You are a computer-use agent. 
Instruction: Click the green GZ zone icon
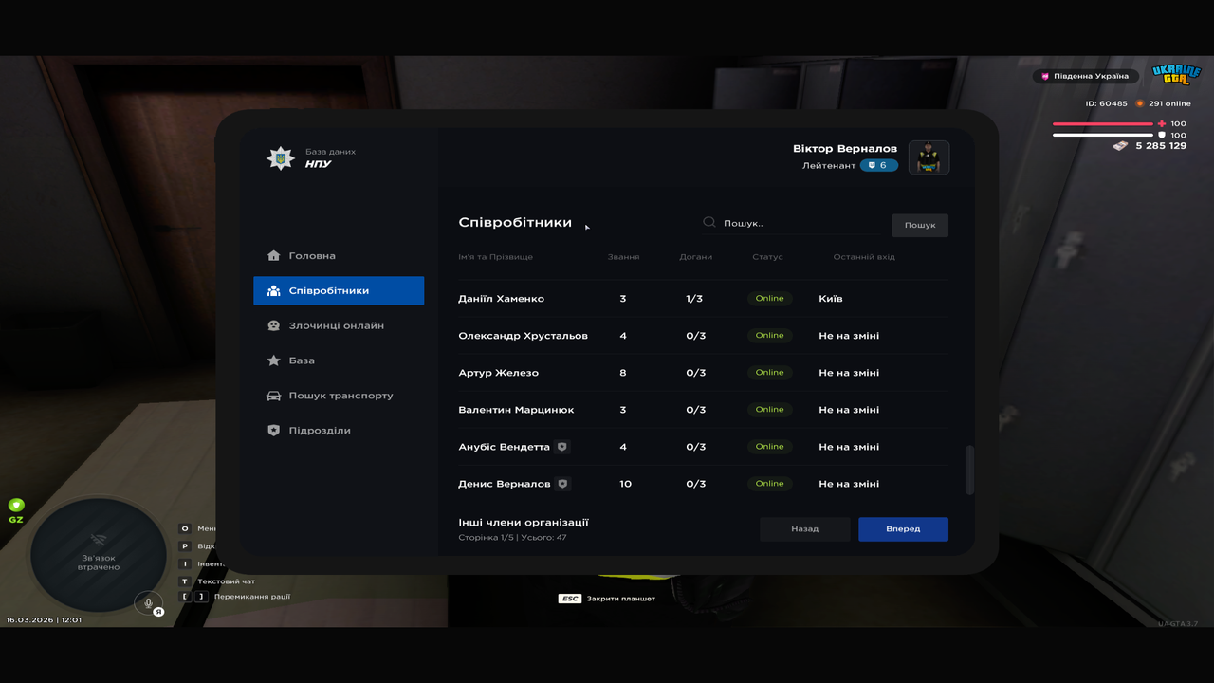tap(16, 506)
